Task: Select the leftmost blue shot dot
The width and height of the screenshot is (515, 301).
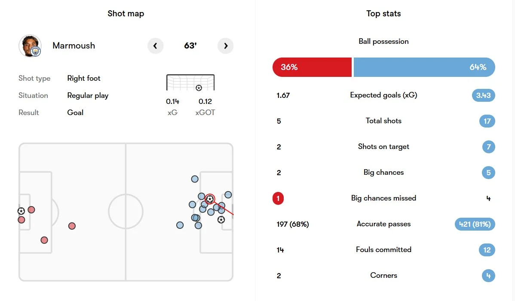Action: (x=180, y=225)
